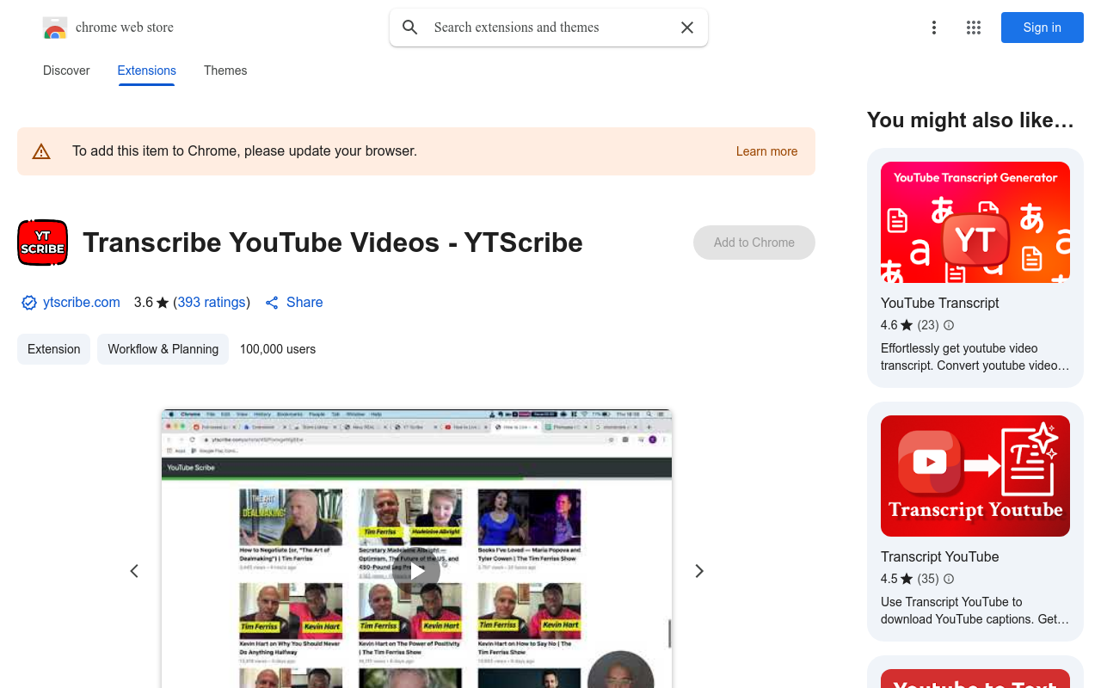Click the Share text link
The width and height of the screenshot is (1101, 688).
click(x=304, y=303)
